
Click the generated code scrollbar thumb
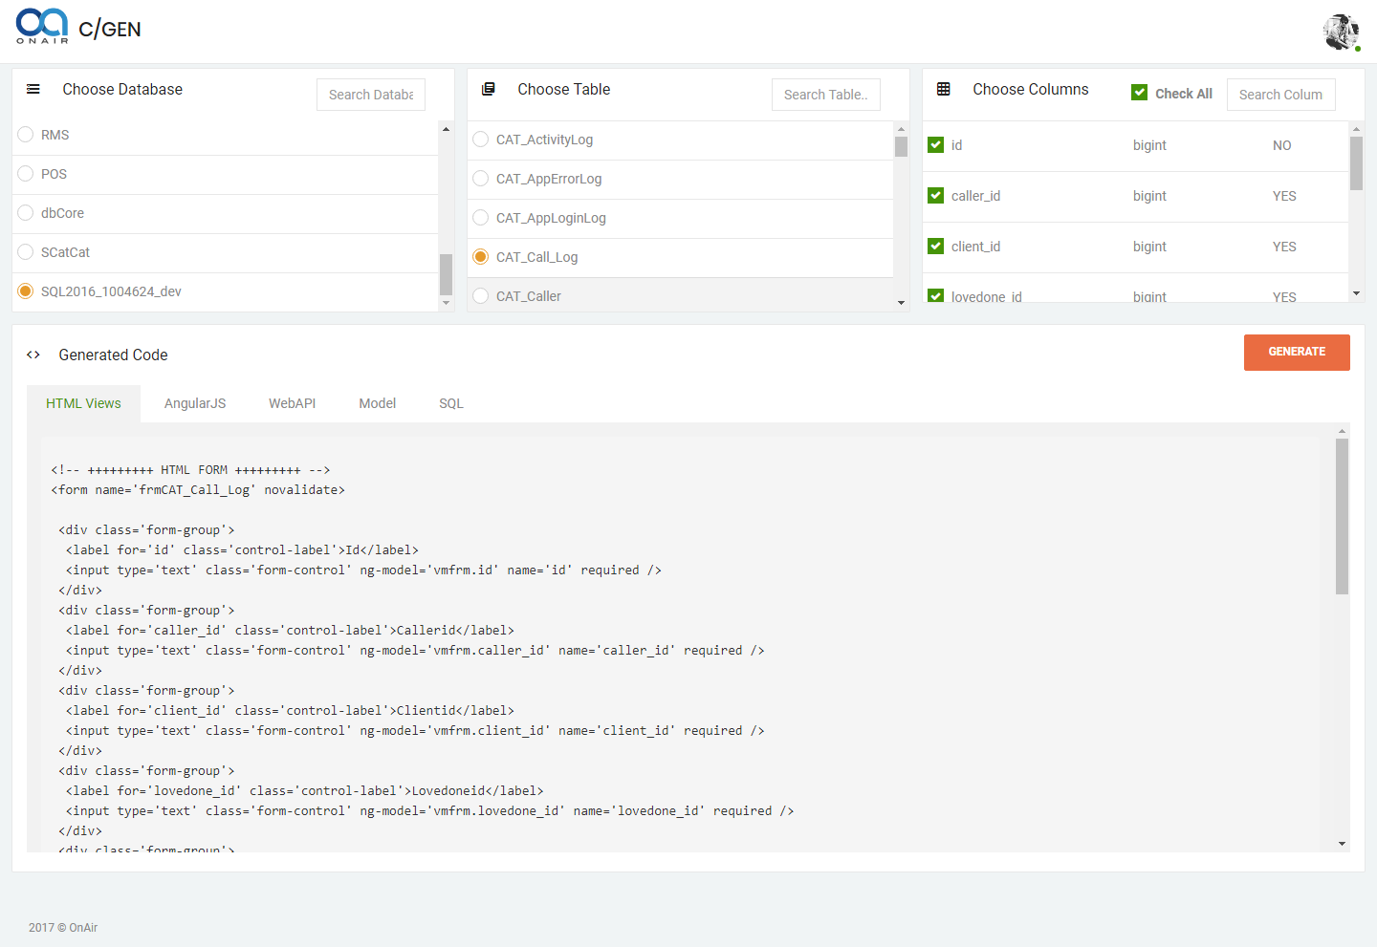coord(1342,517)
